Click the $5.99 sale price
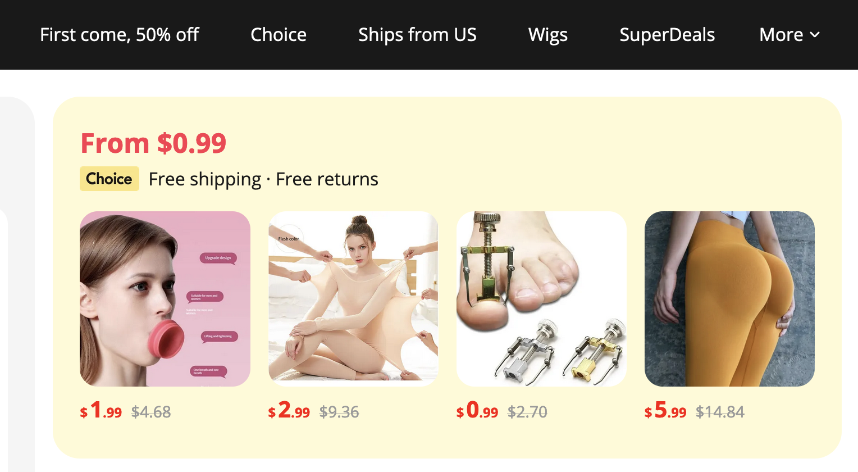Screen dimensions: 858x472 click(x=665, y=411)
